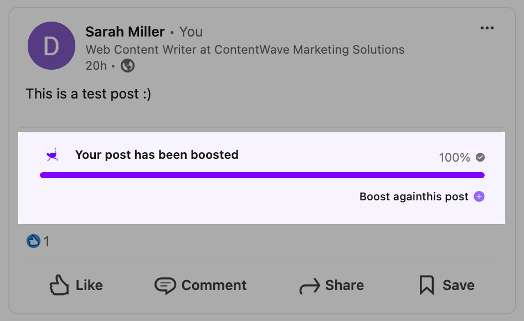
Task: Open the three-dot post options menu
Action: tap(487, 28)
